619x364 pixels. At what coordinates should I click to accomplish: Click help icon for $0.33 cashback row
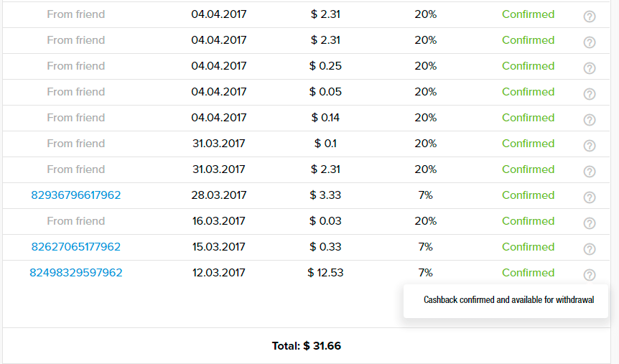590,249
